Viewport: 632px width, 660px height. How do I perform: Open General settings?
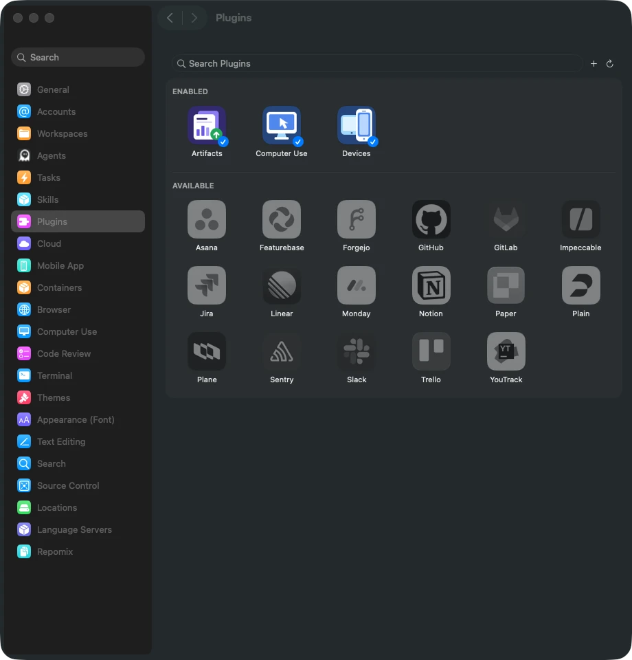coord(78,89)
